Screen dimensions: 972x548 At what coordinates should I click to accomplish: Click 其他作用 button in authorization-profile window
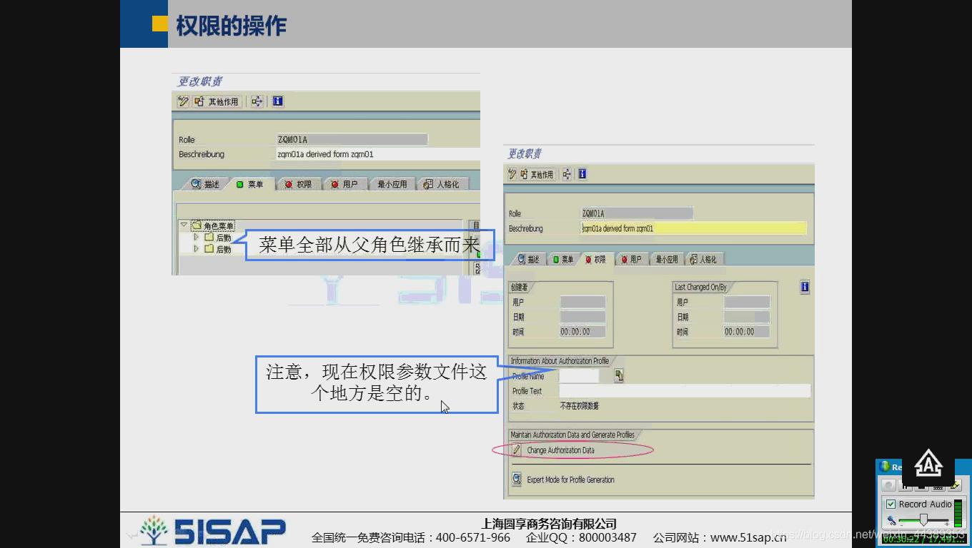pyautogui.click(x=537, y=174)
